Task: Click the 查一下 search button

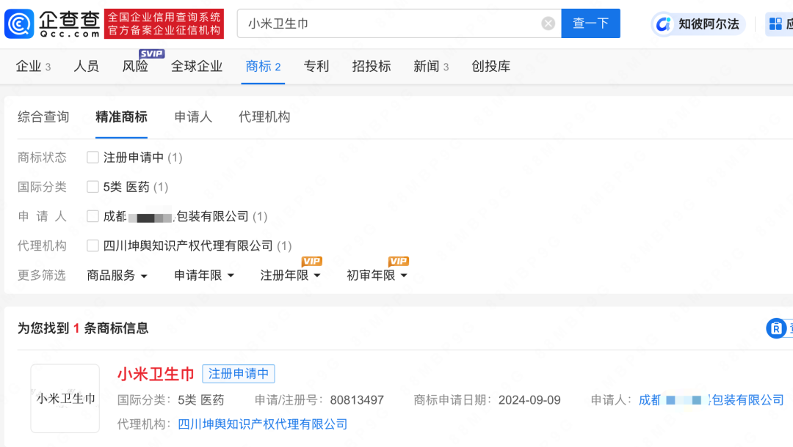Action: click(590, 23)
